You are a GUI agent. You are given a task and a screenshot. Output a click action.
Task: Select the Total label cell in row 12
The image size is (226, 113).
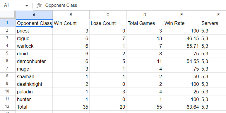[x=34, y=107]
